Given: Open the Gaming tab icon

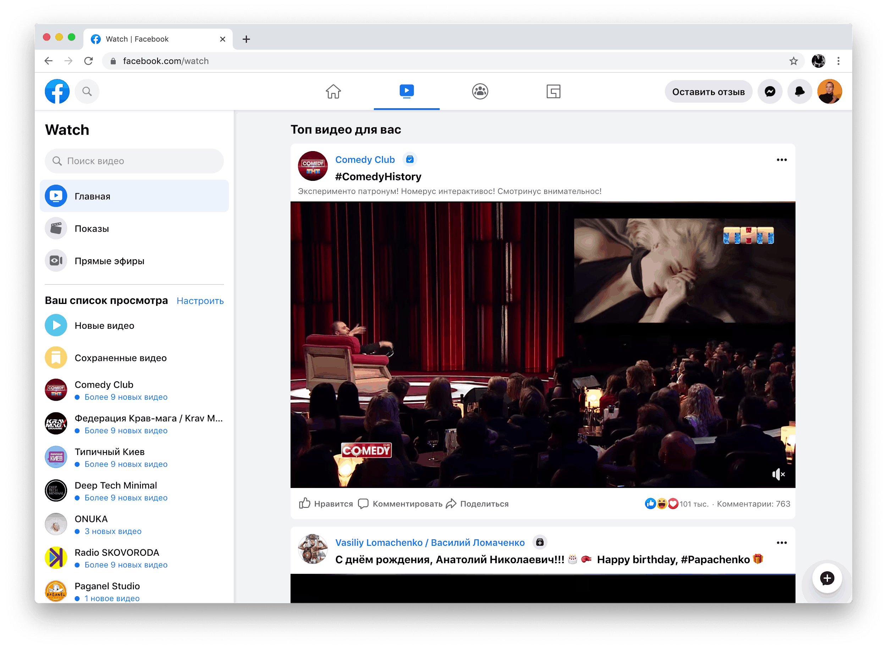Looking at the screenshot, I should coord(553,91).
